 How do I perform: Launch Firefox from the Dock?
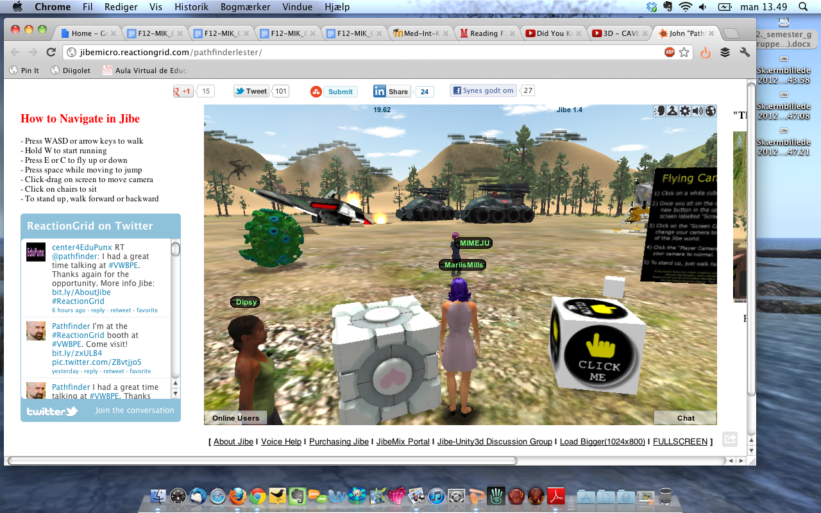click(237, 496)
